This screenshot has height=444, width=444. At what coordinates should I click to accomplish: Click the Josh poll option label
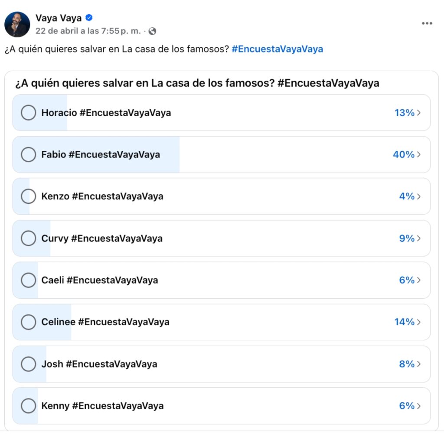99,364
